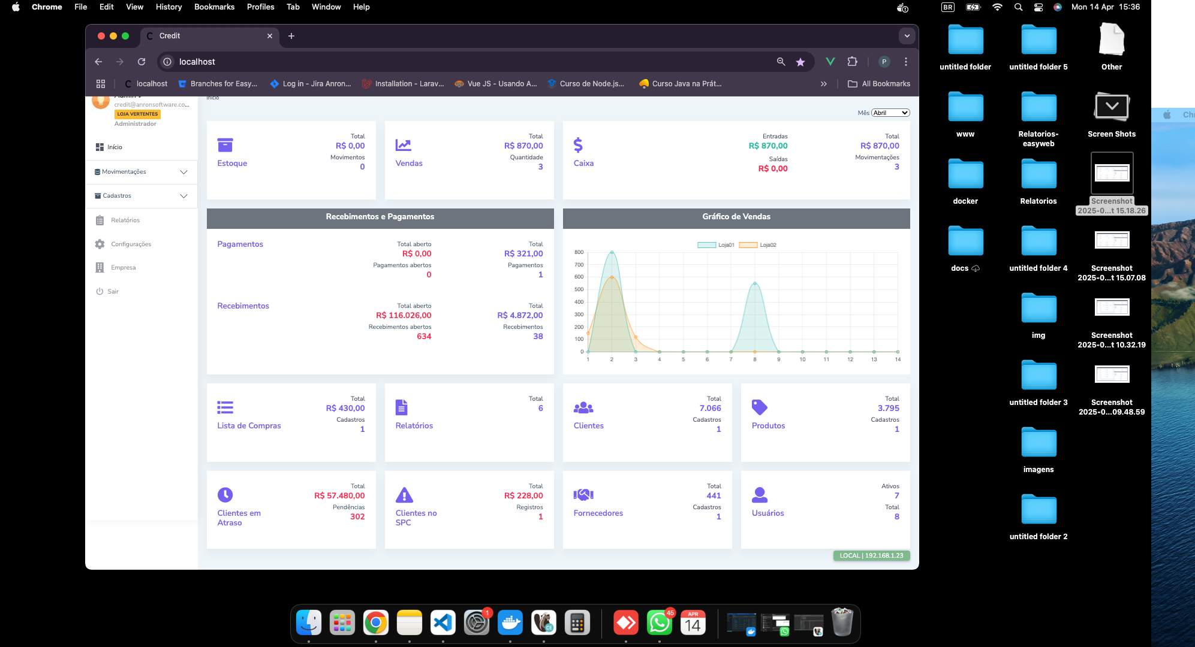1195x647 pixels.
Task: Click the Estoque archive box icon
Action: [x=225, y=145]
